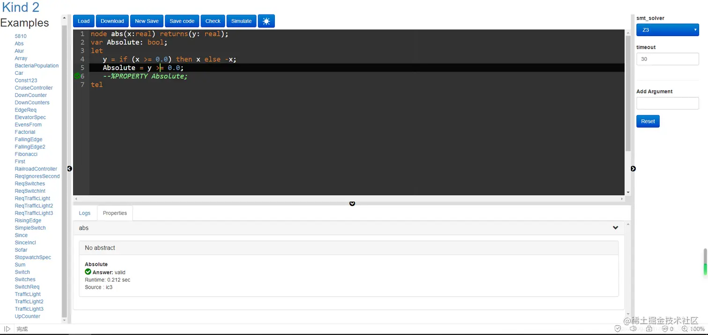The height and width of the screenshot is (335, 708).
Task: Click the editor horizontal scrollbar
Action: click(349, 199)
